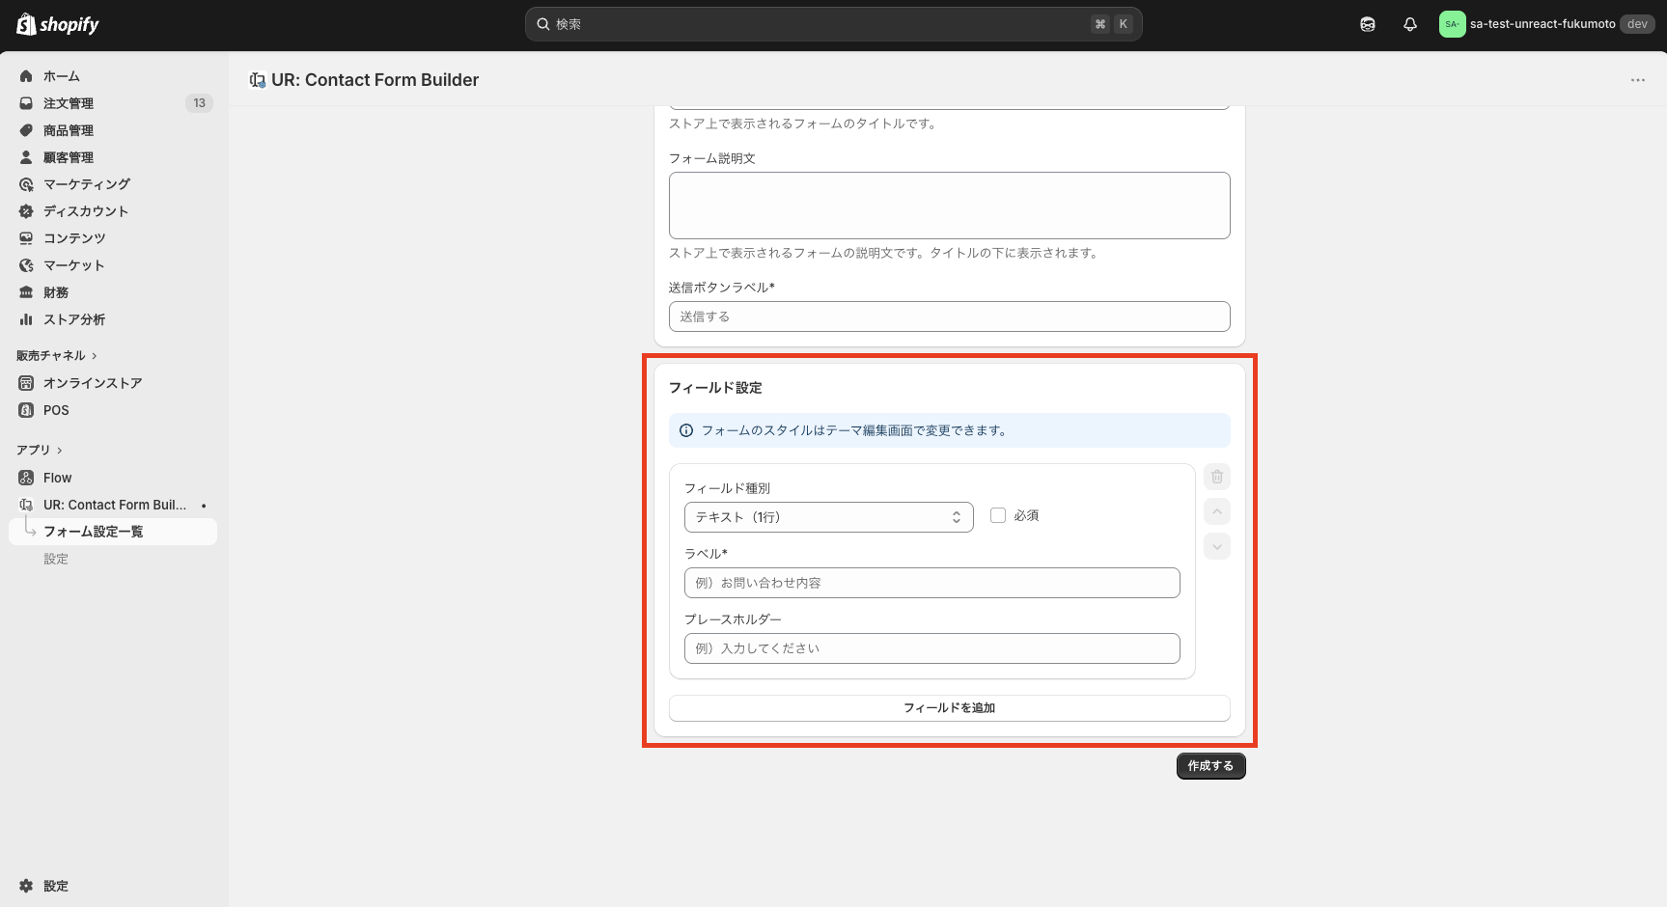Image resolution: width=1667 pixels, height=907 pixels.
Task: Click the フィールド設定 heading
Action: pyautogui.click(x=715, y=388)
